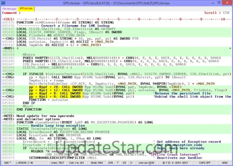The height and width of the screenshot is (166, 233).
Task: Click the 'END FUNCTION' line
Action: 29,110
